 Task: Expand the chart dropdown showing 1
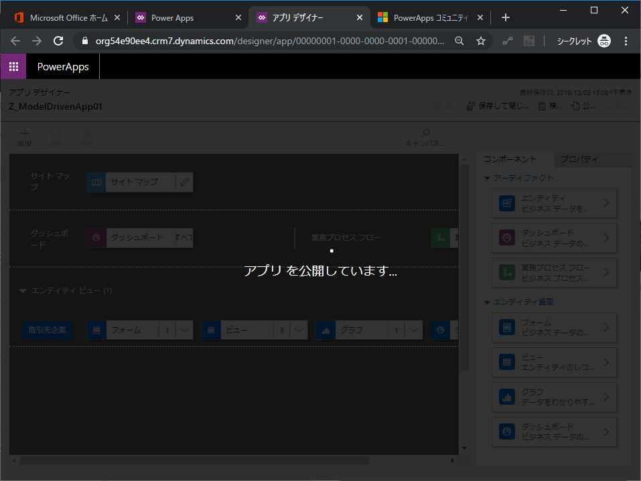click(x=413, y=330)
